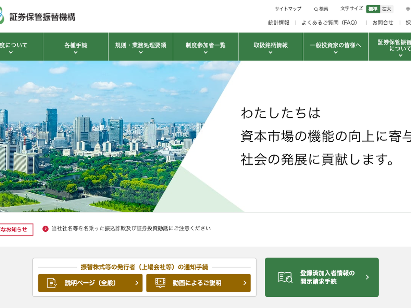Click the Tokyo skyline hero image
This screenshot has height=308, width=411.
[x=103, y=137]
